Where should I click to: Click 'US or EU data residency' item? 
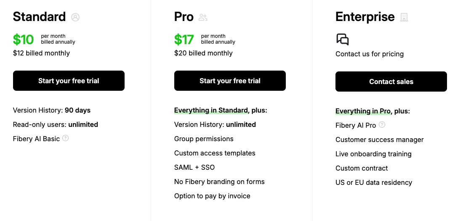374,182
